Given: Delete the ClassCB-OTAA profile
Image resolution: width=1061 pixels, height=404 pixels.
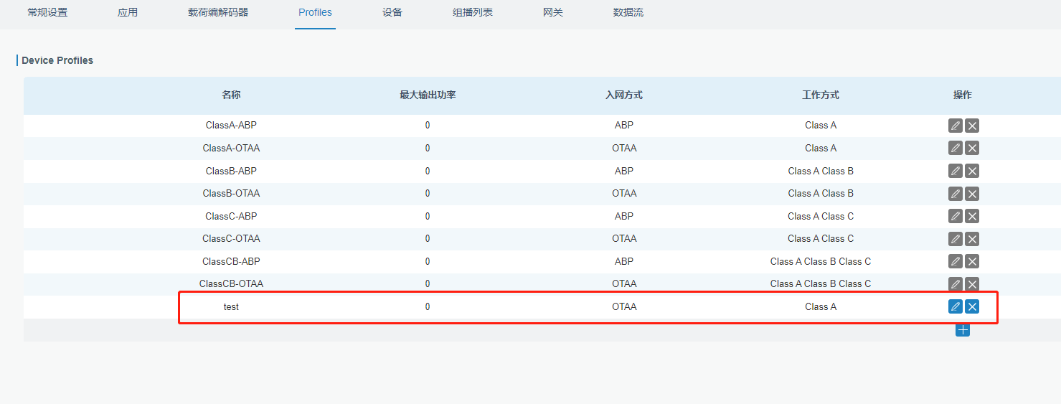Looking at the screenshot, I should click(972, 284).
